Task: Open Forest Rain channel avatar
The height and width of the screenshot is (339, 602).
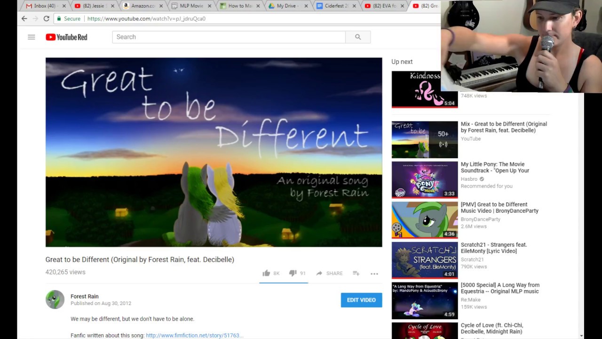Action: [55, 299]
